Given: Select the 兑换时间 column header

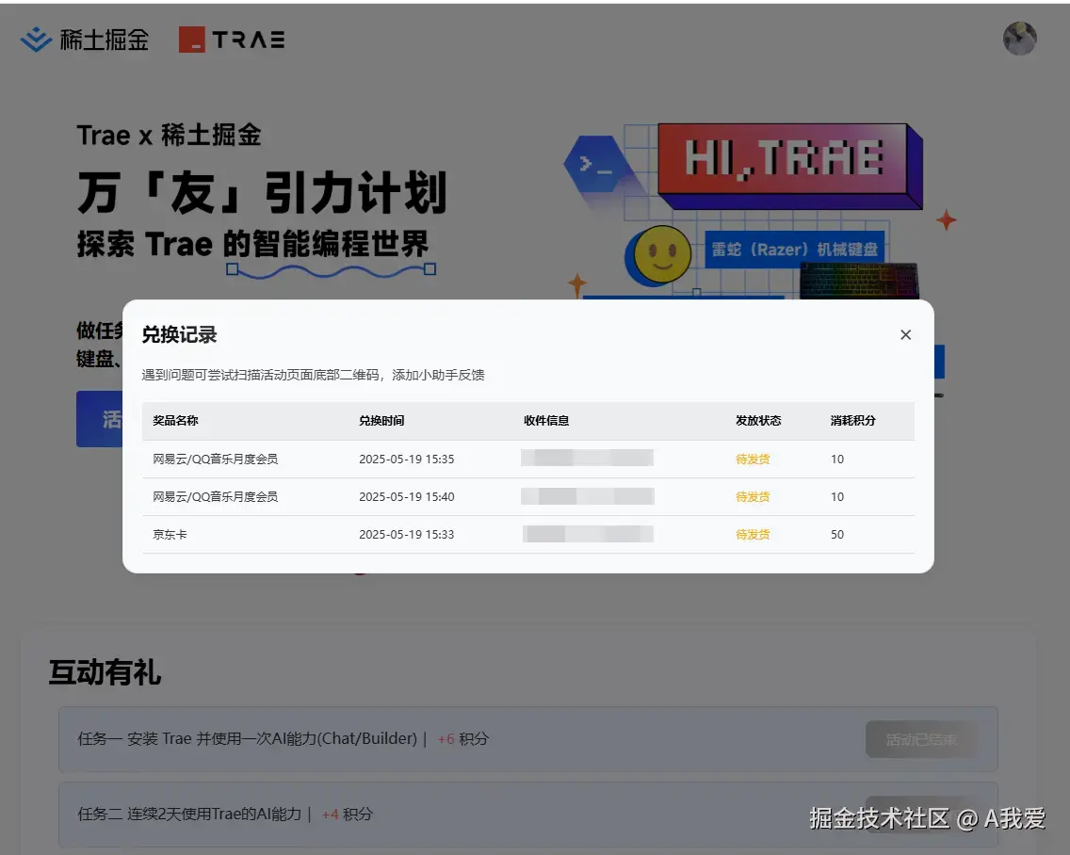Looking at the screenshot, I should 381,421.
